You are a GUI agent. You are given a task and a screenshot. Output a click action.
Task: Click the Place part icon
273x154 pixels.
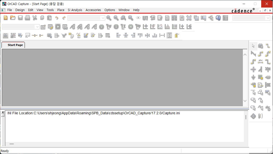[260, 46]
